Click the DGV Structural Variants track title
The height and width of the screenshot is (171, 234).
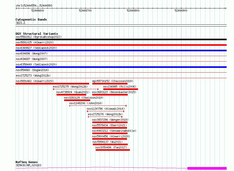tap(37, 34)
